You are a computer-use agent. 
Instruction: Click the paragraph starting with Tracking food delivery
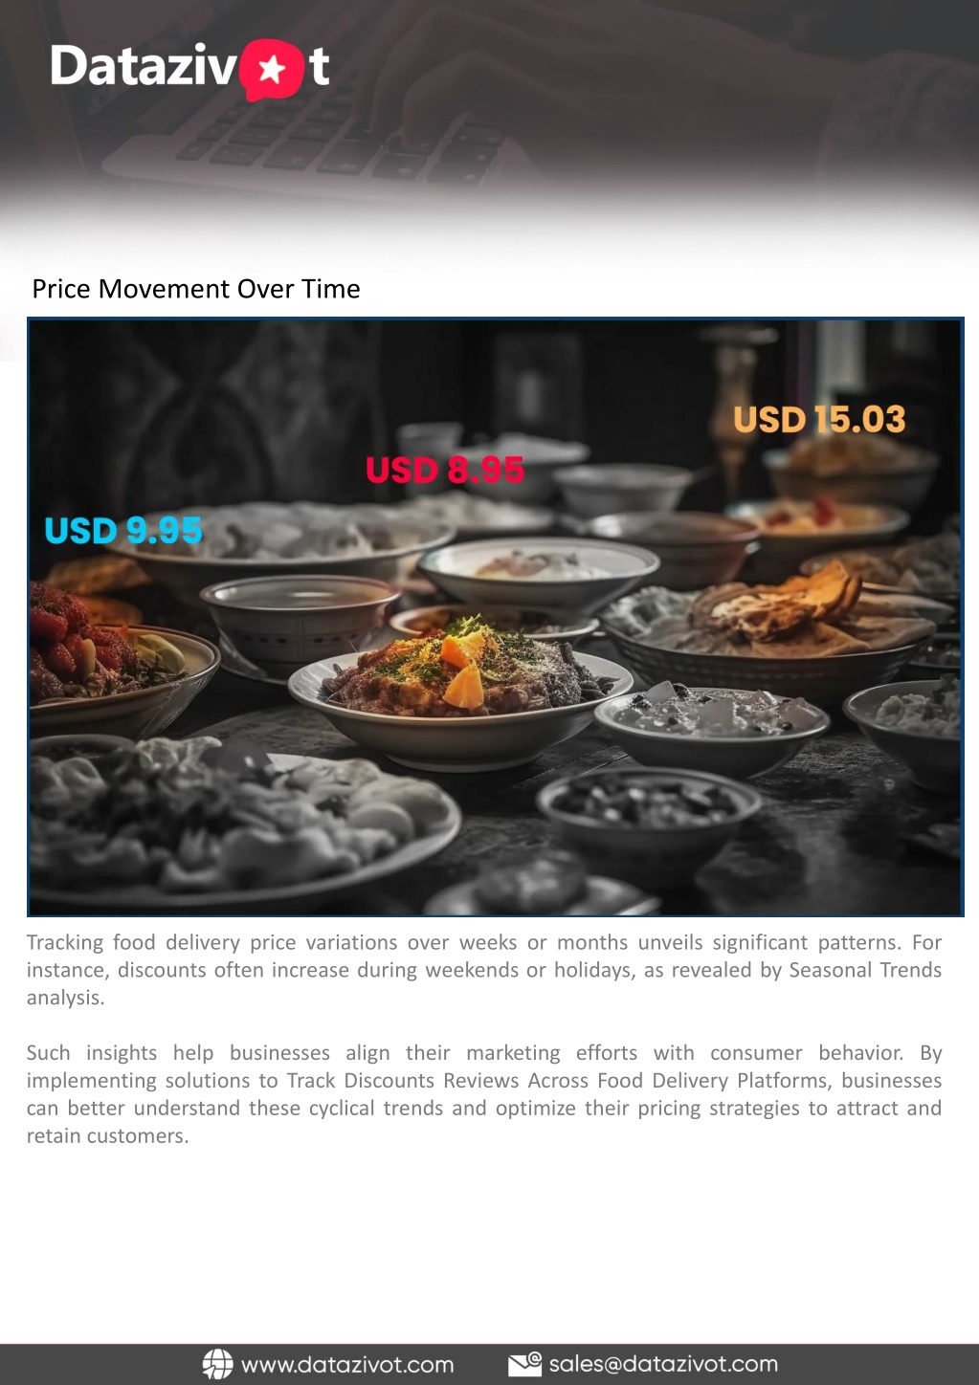pos(484,970)
